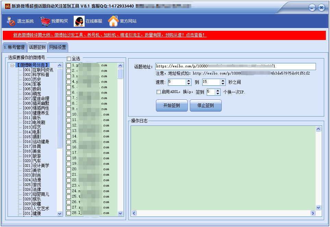330x227 pixels.
Task: Toggle the checkbox for account row 20
Action: tap(69, 169)
